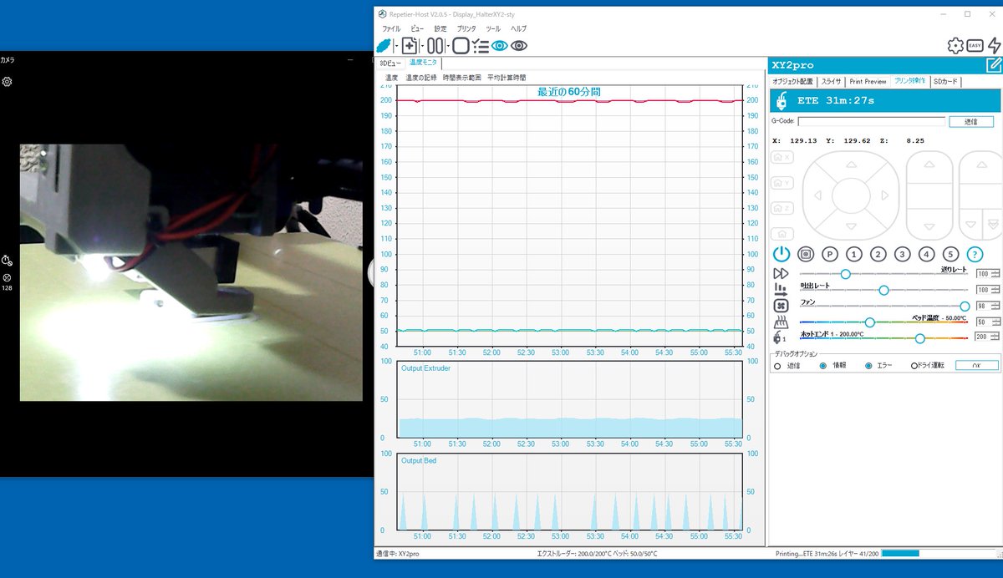Toggle EASY mode icon
Viewport: 1003px width, 578px height.
point(975,46)
